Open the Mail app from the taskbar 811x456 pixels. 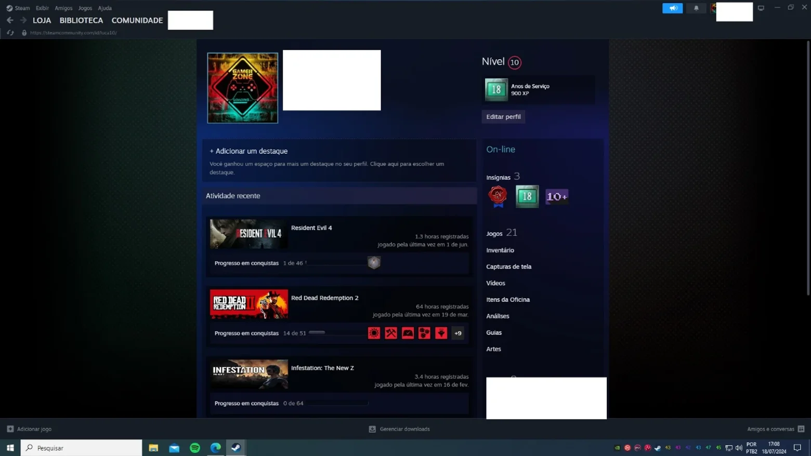click(x=174, y=448)
